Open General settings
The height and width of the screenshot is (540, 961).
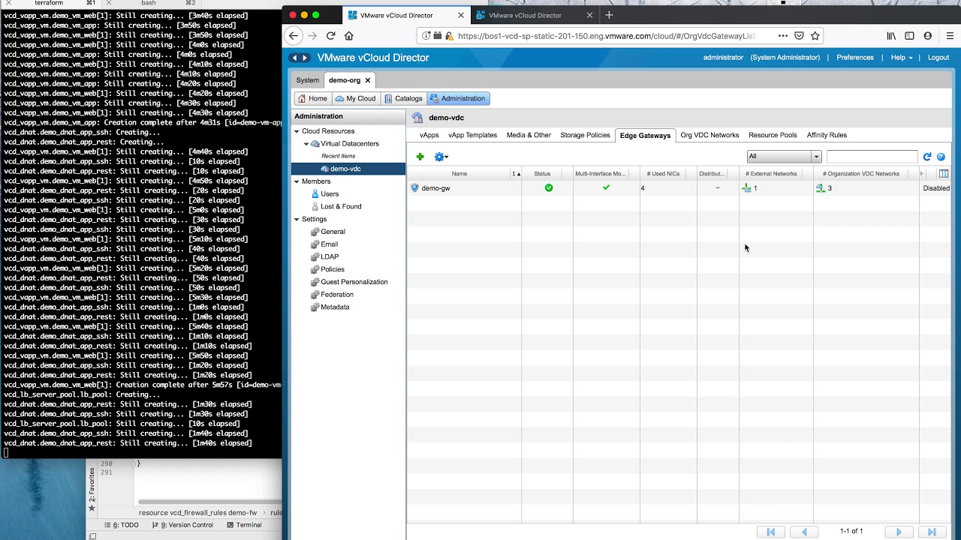click(x=333, y=232)
